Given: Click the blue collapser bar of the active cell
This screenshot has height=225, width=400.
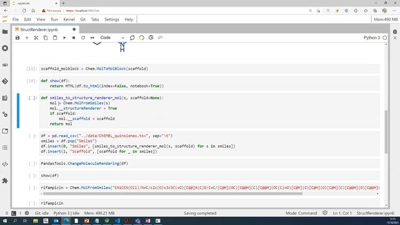Looking at the screenshot, I should [x=18, y=111].
